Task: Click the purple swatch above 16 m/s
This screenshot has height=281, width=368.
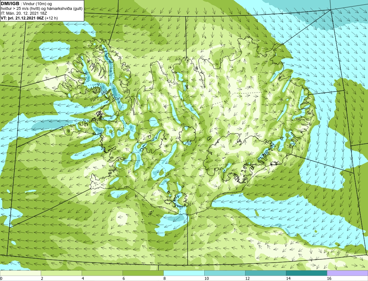Action: click(x=347, y=273)
